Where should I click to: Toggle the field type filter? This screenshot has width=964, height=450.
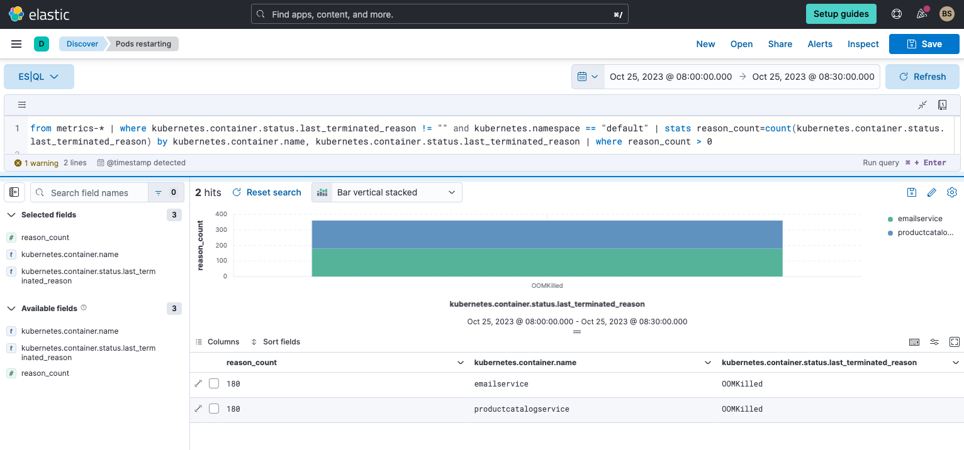(165, 193)
